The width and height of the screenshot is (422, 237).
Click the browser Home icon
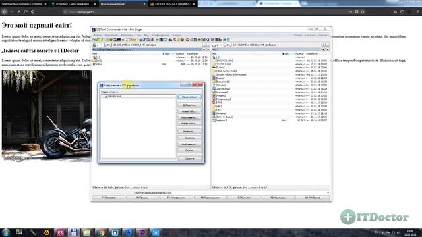[x=32, y=12]
